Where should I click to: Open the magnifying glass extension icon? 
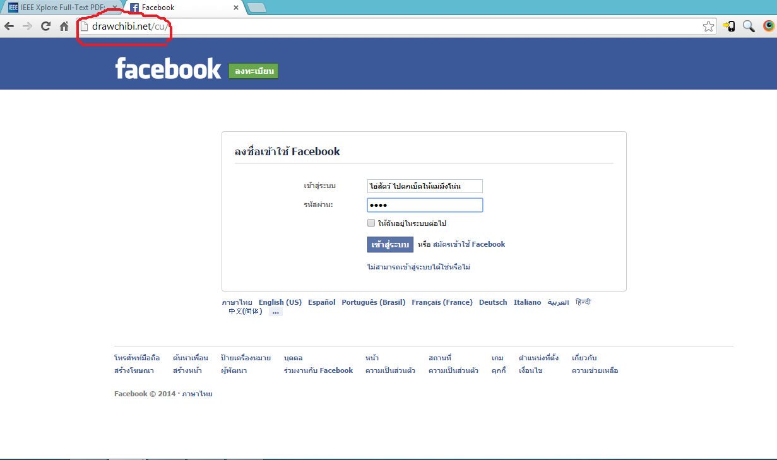coord(749,26)
